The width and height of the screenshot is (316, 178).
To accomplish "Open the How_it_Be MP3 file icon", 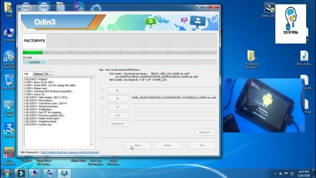I will 304,58.
